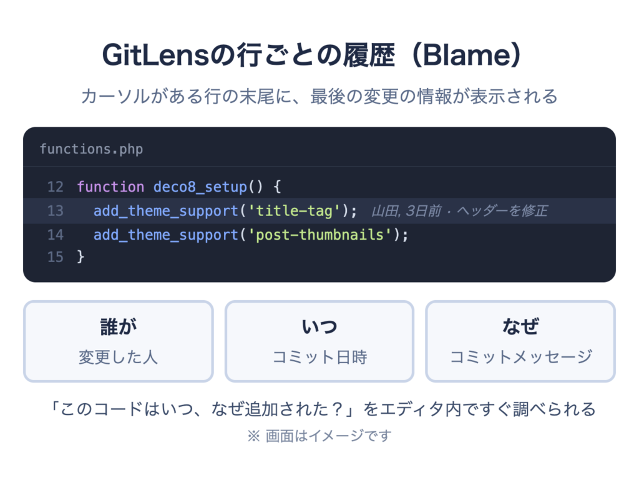Select the なぜ コミットメッセージ card
This screenshot has width=639, height=483.
pos(520,341)
